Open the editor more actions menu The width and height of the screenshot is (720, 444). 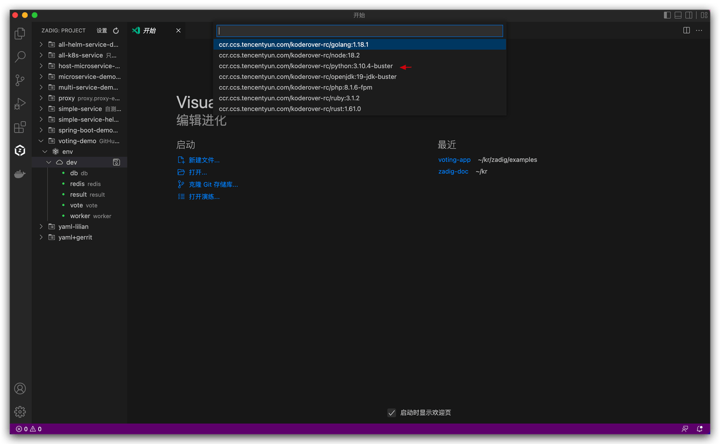pyautogui.click(x=699, y=30)
